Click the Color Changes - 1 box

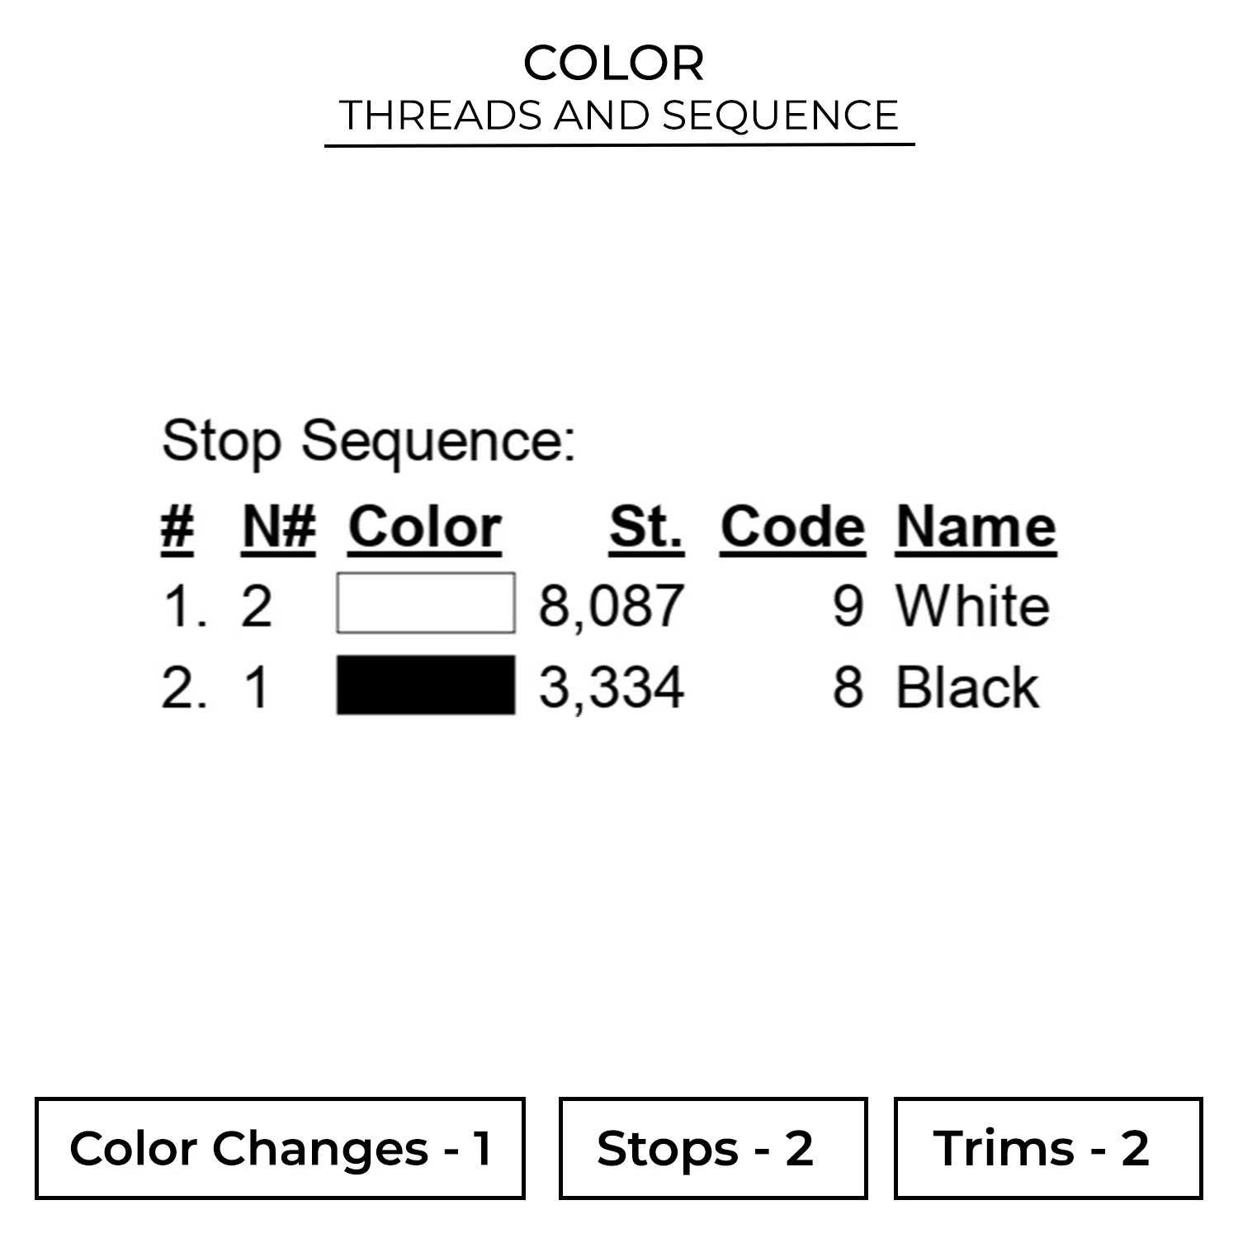(x=280, y=1148)
